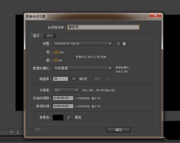This screenshot has width=180, height=143.
Task: Enable the 16:9 aspect ratio lock checkbox
Action: [73, 57]
